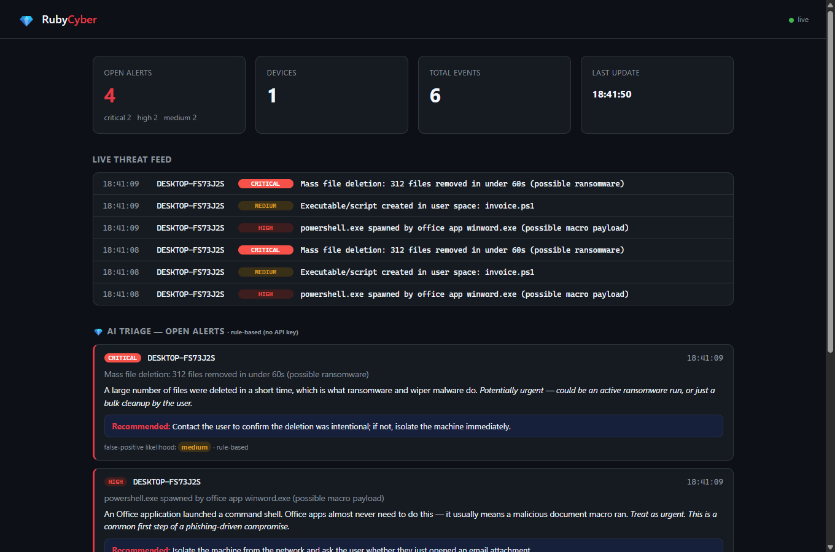Viewport: 835px width, 552px height.
Task: Click the medium false-positive likelihood badge
Action: coord(195,448)
